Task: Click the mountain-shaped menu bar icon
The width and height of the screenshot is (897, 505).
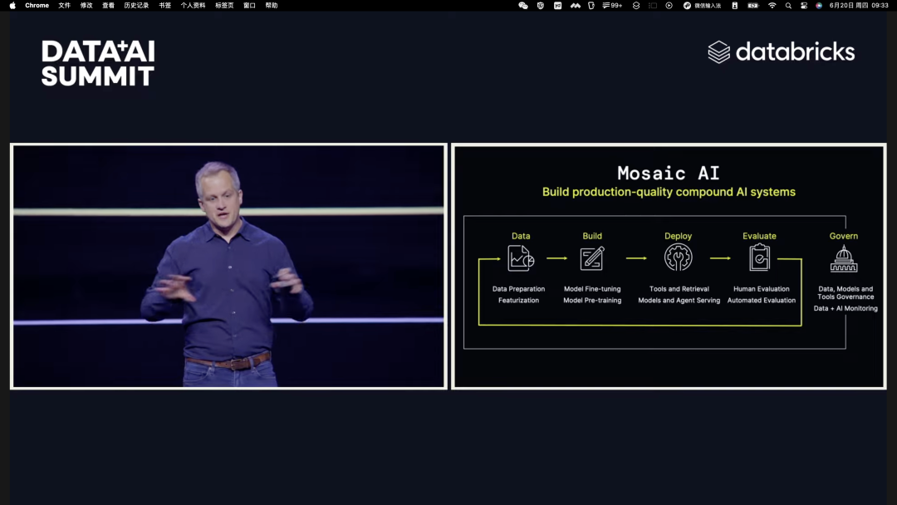Action: click(576, 6)
